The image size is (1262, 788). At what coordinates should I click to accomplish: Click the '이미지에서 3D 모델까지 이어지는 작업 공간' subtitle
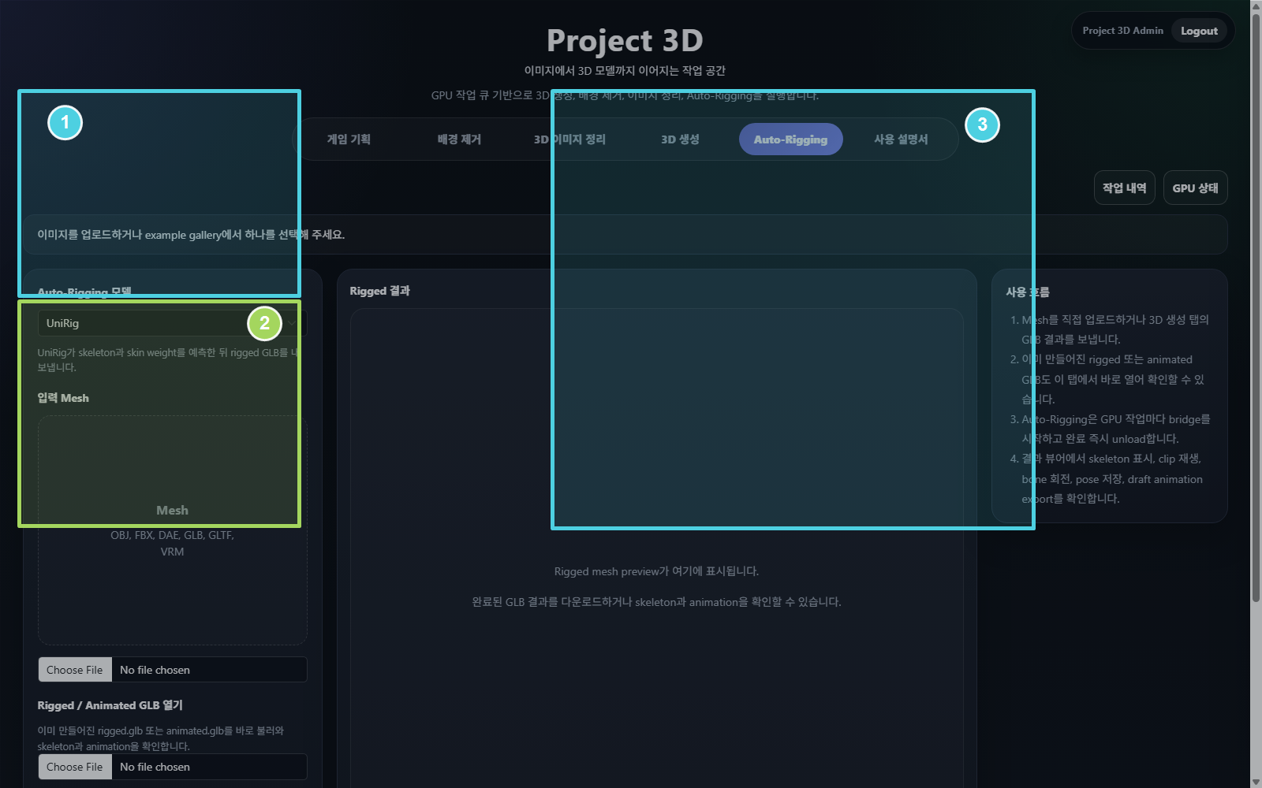[625, 71]
